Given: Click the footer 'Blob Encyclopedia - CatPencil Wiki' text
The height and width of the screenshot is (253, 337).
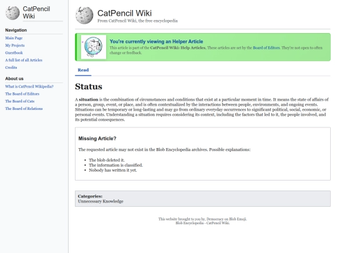Looking at the screenshot, I should coord(202,223).
